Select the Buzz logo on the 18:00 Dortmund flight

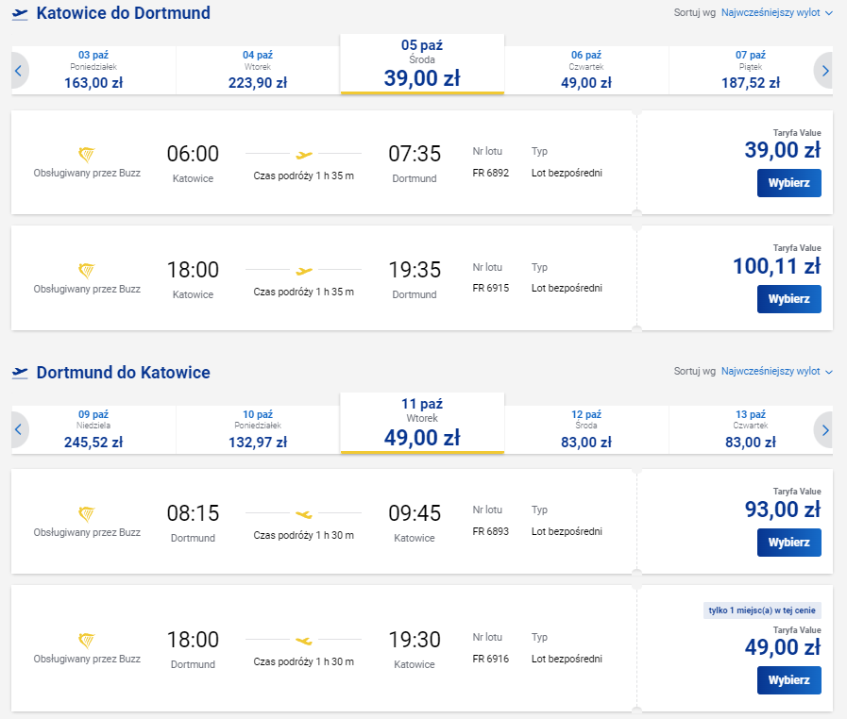[87, 639]
